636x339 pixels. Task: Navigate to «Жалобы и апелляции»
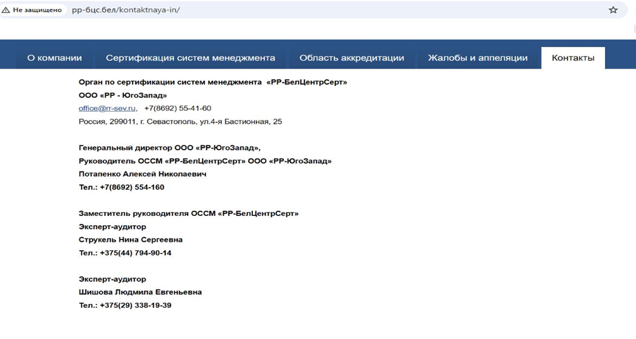pos(477,58)
